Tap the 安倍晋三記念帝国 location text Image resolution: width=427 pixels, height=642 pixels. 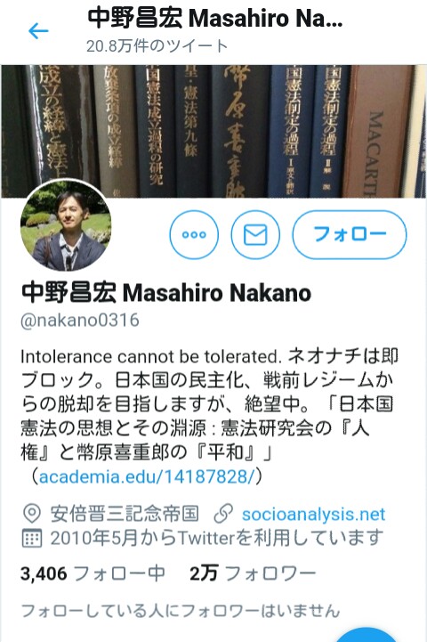click(125, 514)
